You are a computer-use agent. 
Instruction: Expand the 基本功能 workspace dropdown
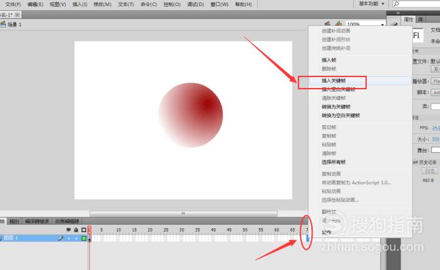[x=372, y=3]
